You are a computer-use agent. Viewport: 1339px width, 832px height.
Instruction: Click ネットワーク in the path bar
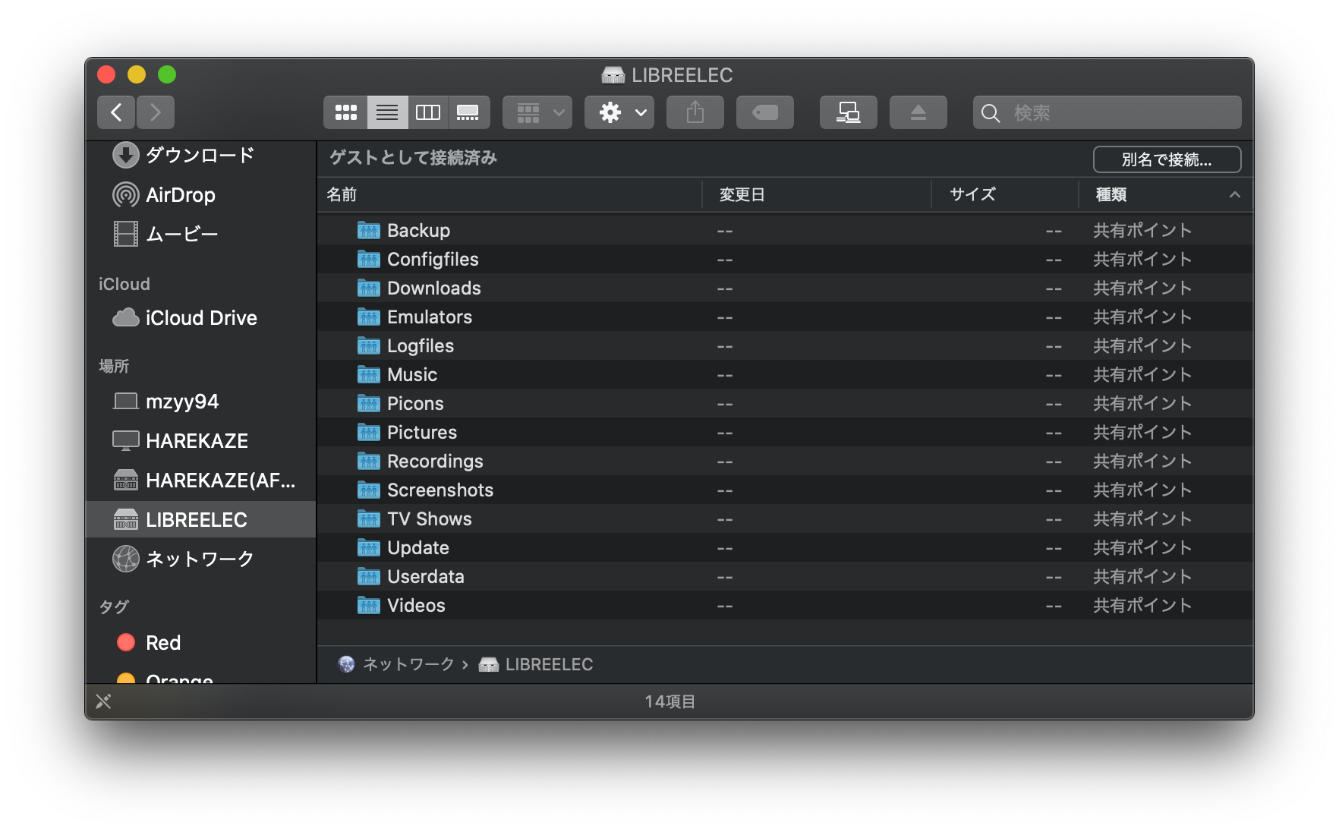point(395,664)
